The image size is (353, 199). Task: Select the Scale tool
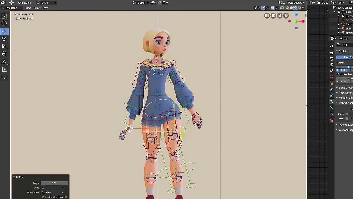(4, 46)
